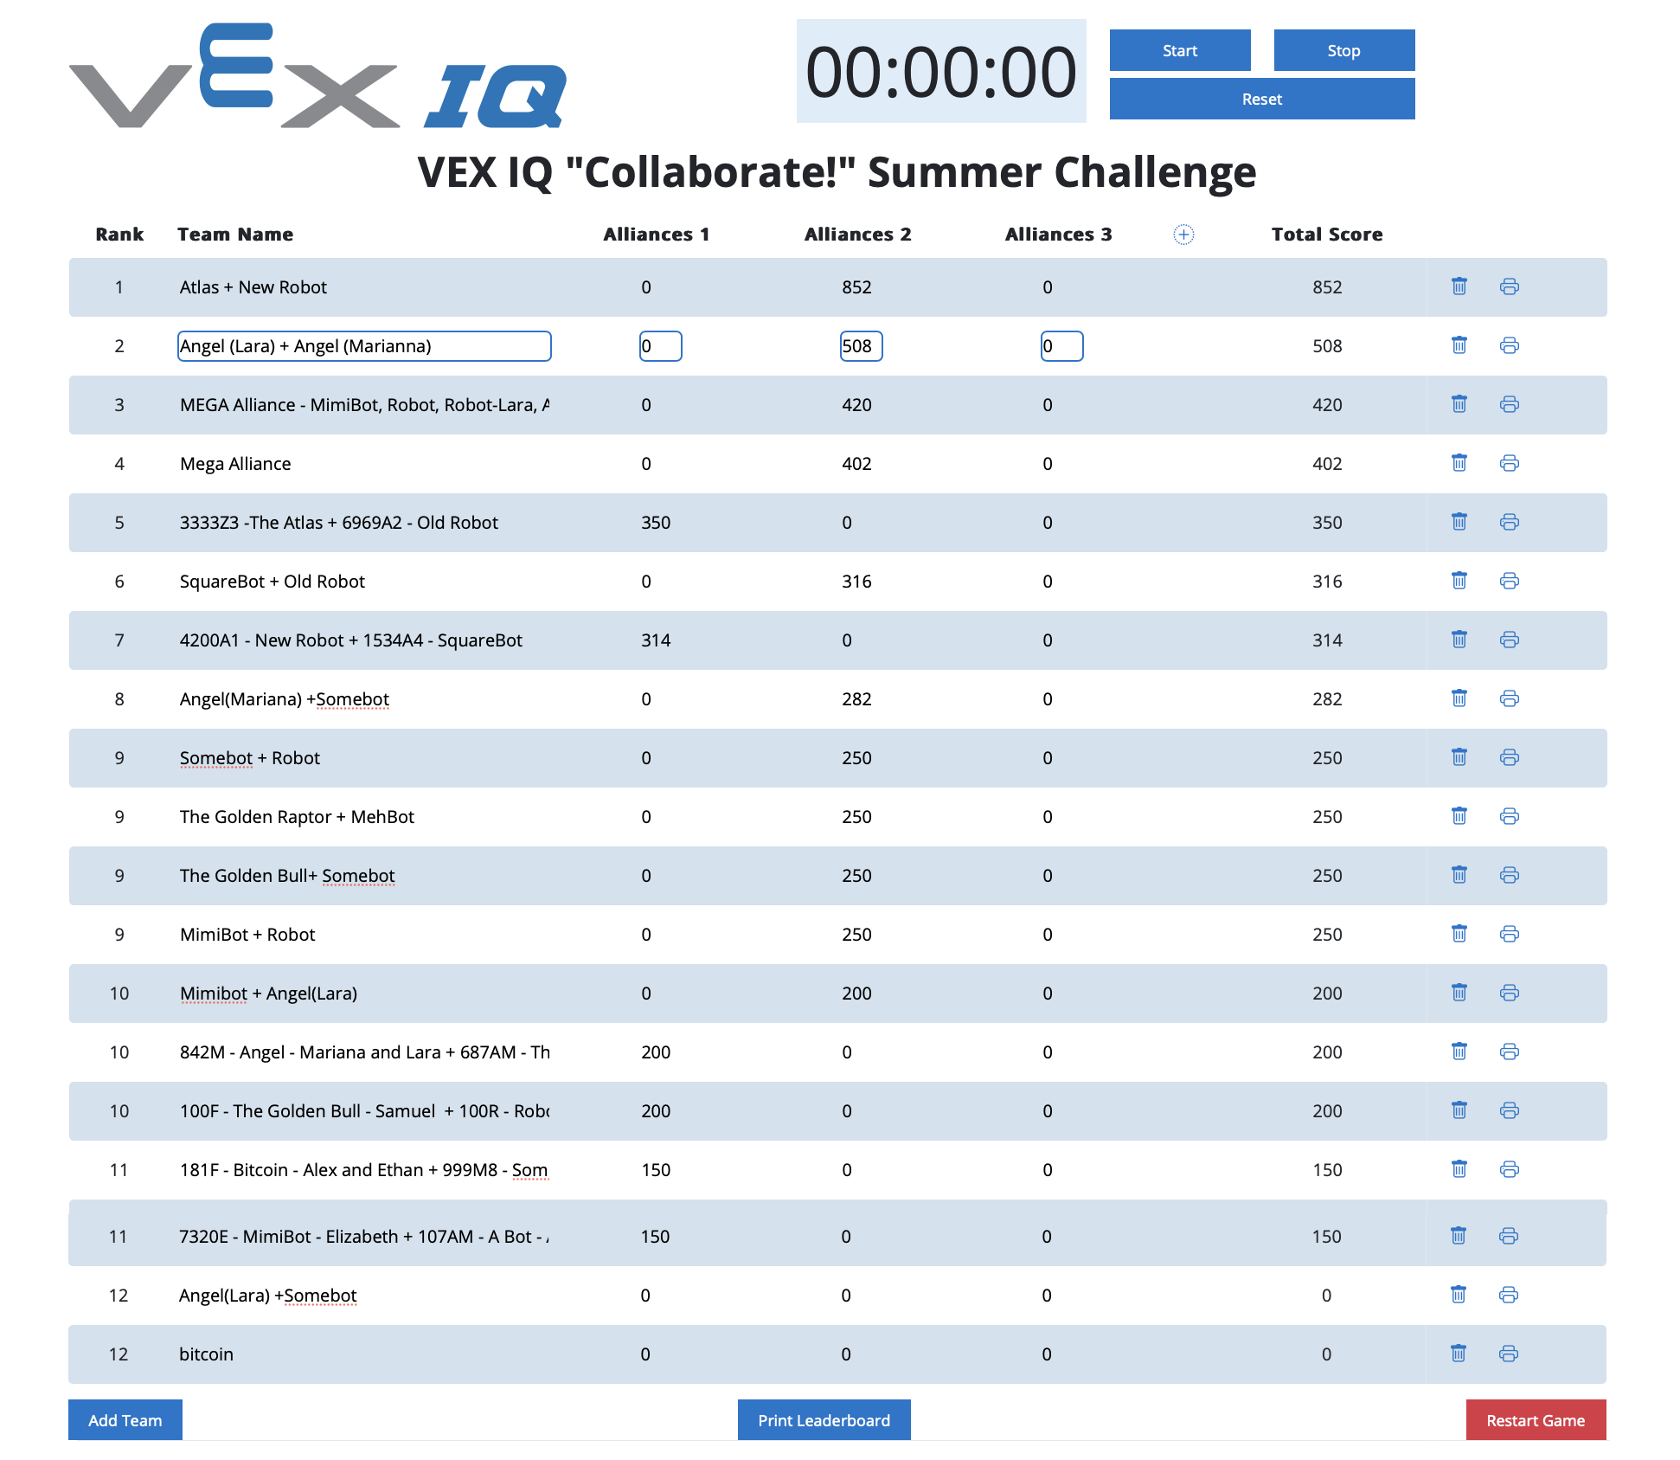
Task: Click the plus icon to add an alliance column
Action: 1183,235
